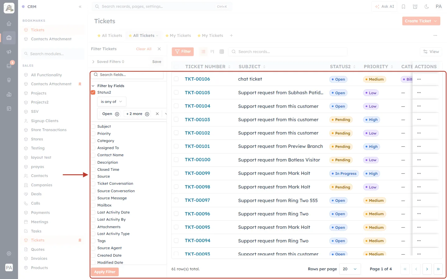The width and height of the screenshot is (447, 279).
Task: Open the Companies module in sidebar
Action: click(x=42, y=185)
